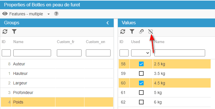215x109 pixels.
Task: Open the Used filter dropdown
Action: [x=141, y=53]
